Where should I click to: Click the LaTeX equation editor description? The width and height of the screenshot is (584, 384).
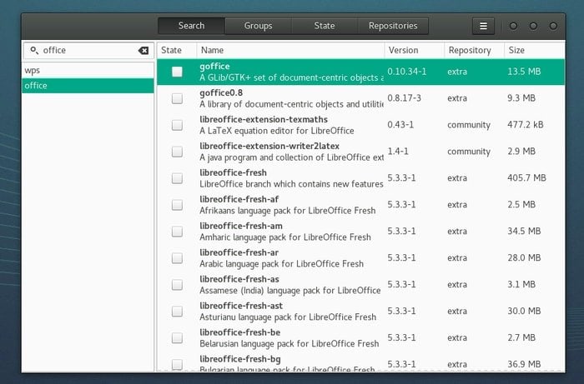point(277,131)
